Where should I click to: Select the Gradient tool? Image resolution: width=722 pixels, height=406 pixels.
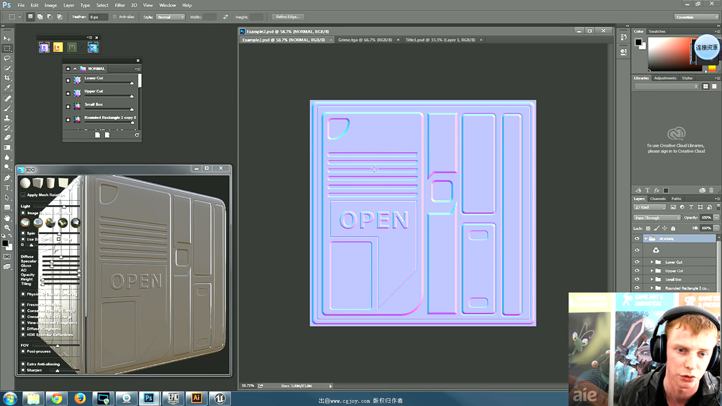pos(7,148)
